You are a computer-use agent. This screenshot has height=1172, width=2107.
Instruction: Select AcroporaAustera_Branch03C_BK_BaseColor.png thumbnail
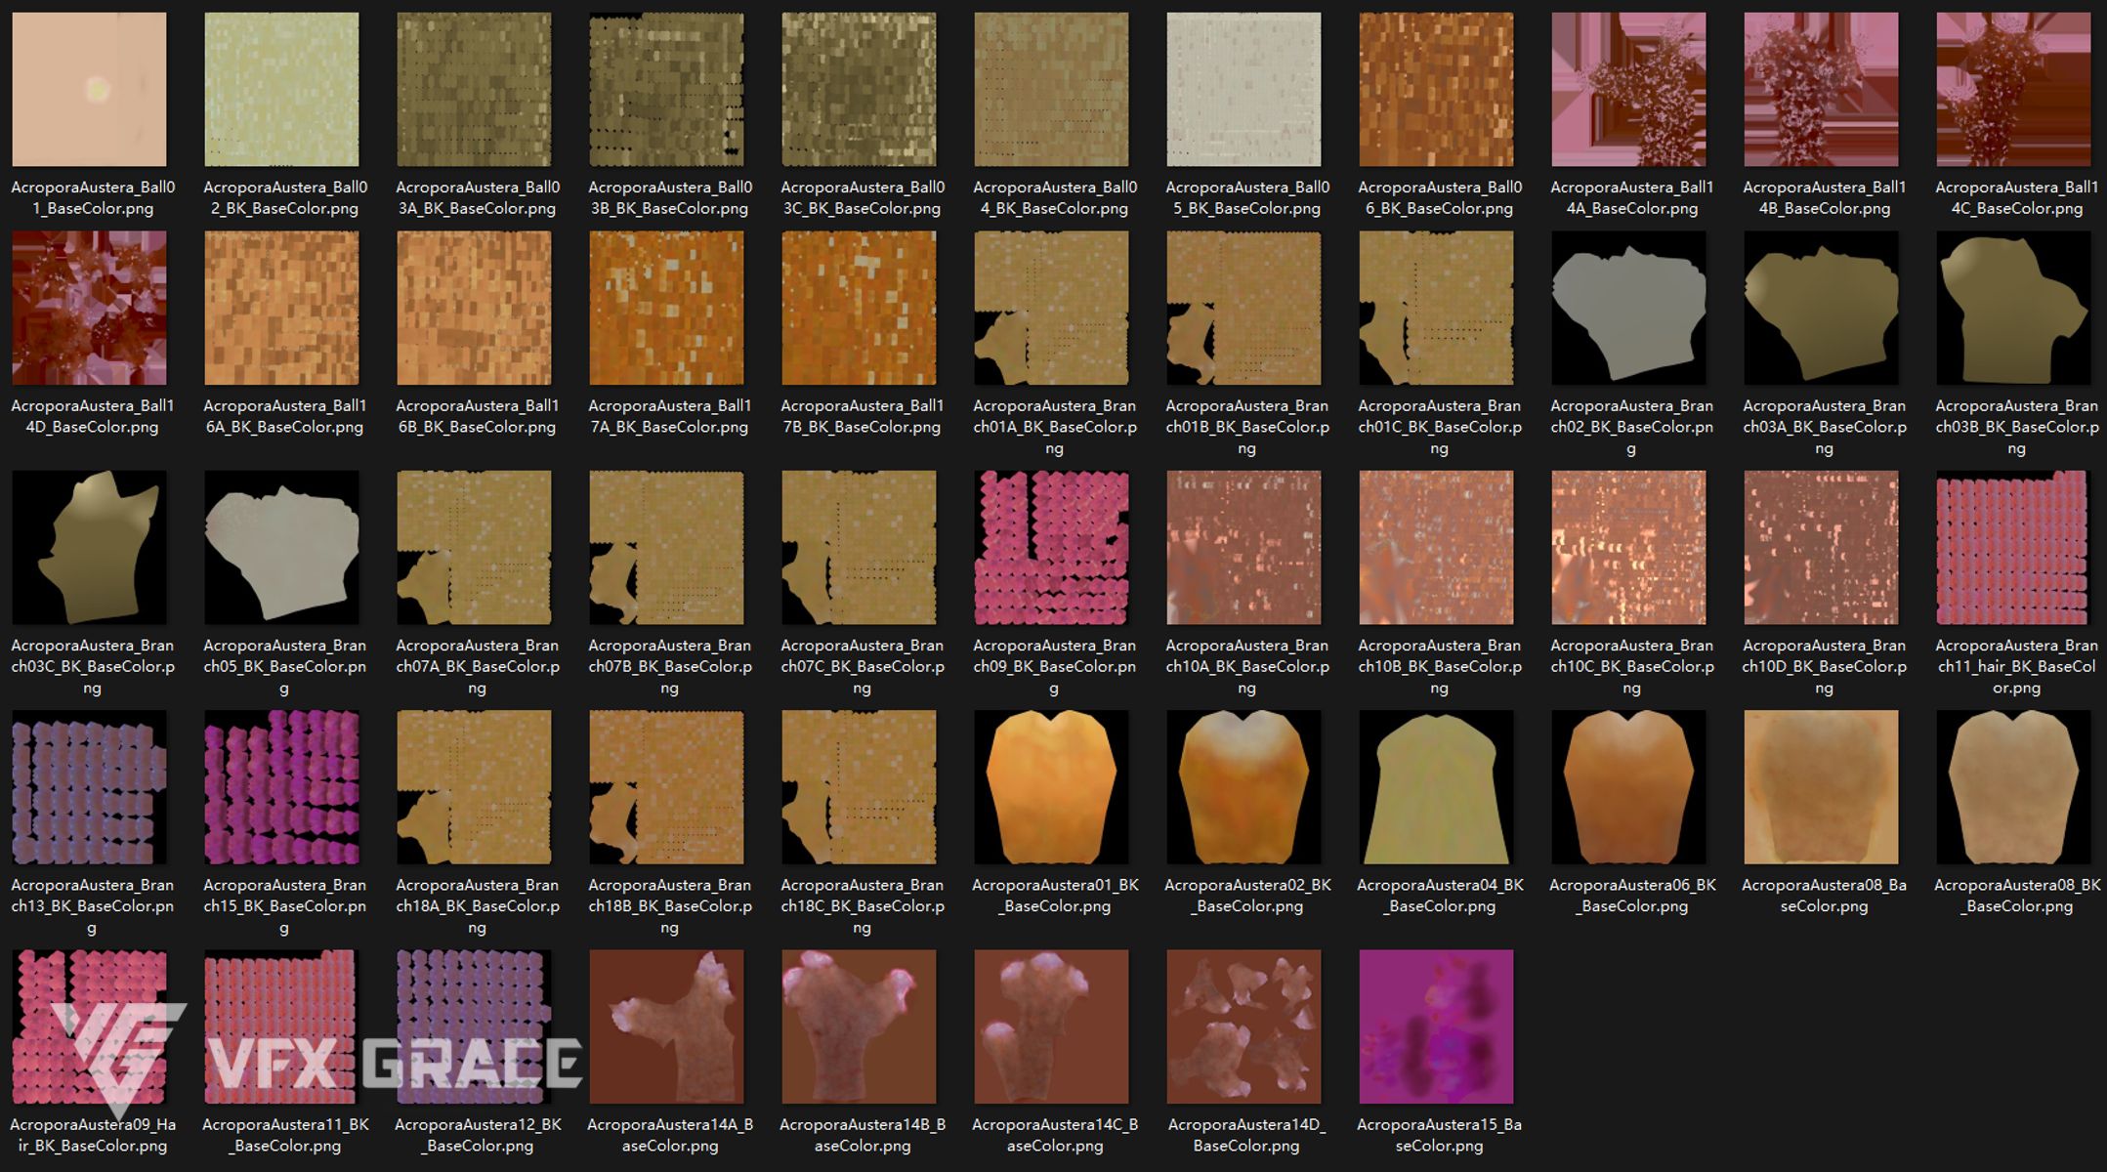[89, 547]
